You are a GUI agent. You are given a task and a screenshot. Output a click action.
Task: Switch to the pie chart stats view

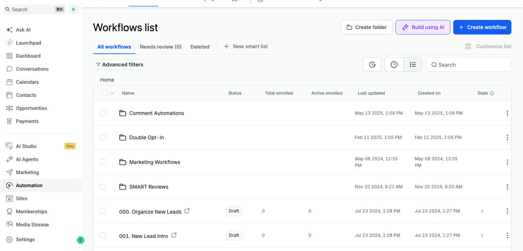pyautogui.click(x=372, y=64)
